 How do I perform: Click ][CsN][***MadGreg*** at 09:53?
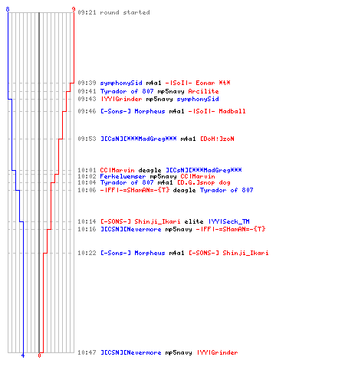coord(138,139)
